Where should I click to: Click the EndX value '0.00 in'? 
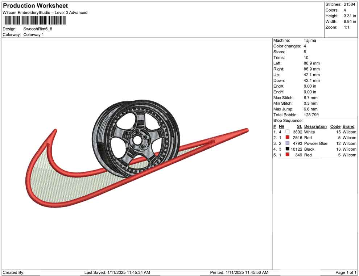(x=310, y=86)
